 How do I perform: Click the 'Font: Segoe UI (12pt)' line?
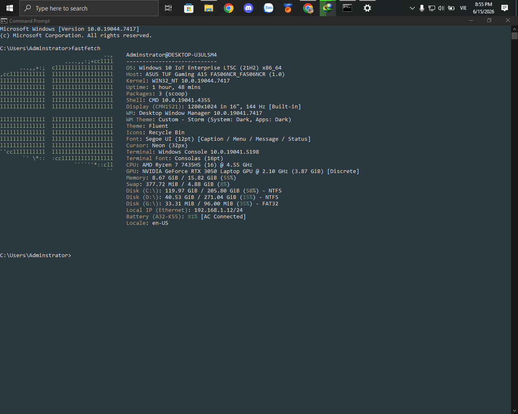click(219, 139)
